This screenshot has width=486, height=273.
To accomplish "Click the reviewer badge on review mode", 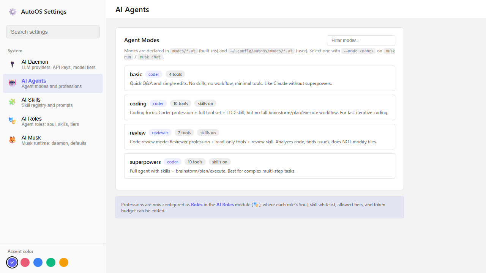I will point(160,133).
